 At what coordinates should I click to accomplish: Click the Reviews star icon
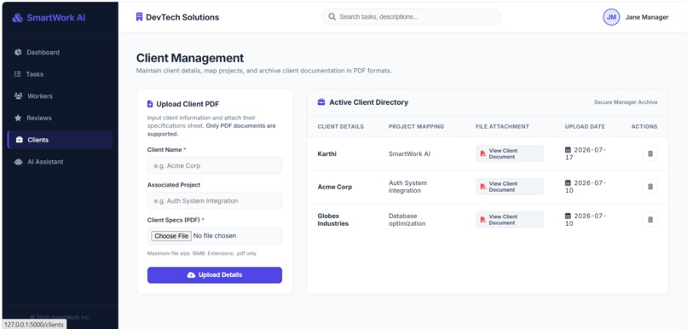click(18, 118)
